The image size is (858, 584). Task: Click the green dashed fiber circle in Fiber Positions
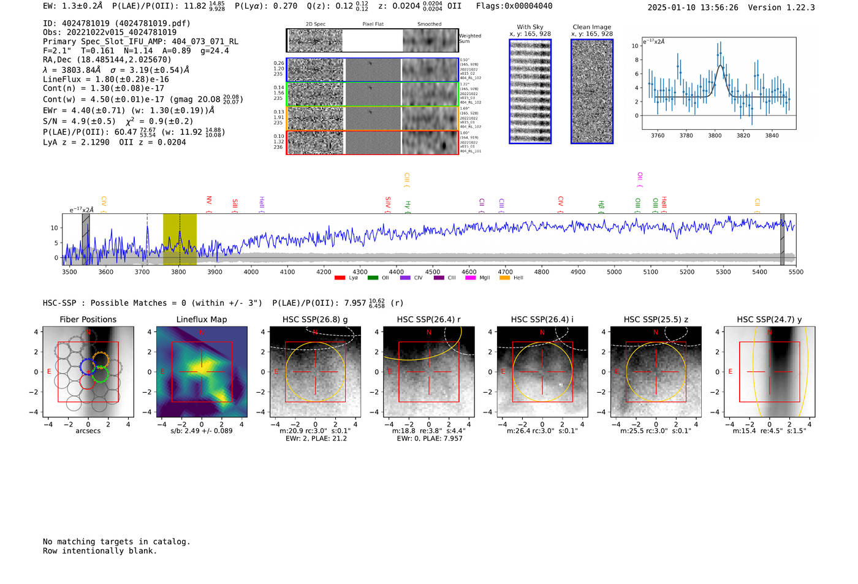100,374
